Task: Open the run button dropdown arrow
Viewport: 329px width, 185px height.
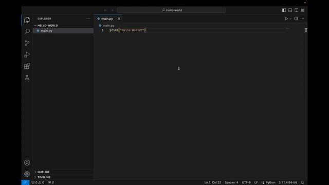Action: click(290, 18)
